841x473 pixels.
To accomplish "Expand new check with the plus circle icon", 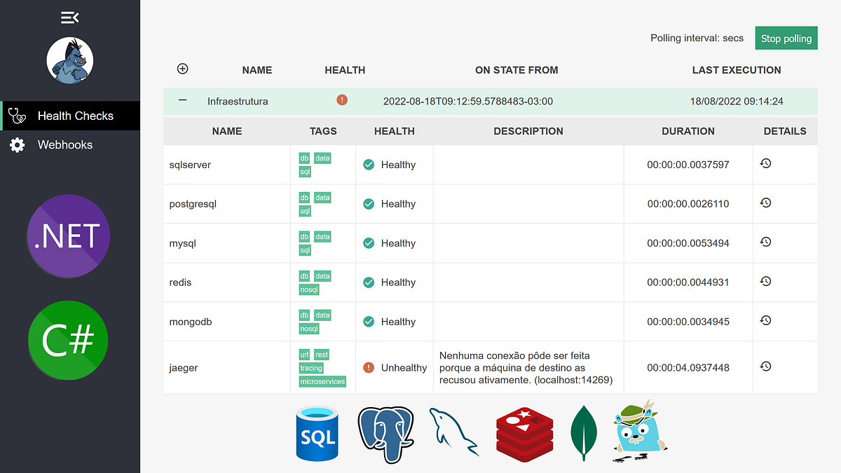I will coord(182,69).
